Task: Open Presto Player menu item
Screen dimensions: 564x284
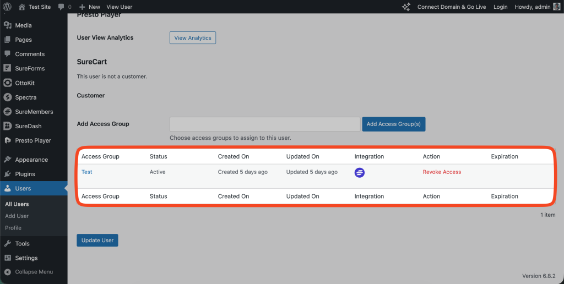Action: point(32,140)
